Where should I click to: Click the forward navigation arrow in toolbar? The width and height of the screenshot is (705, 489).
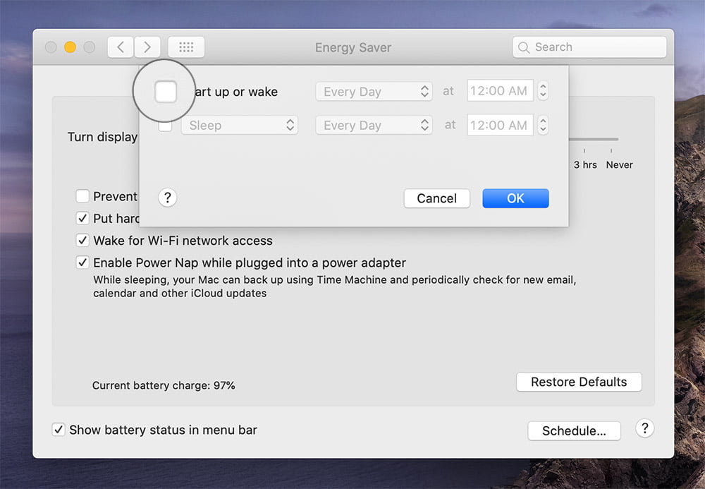[x=147, y=47]
